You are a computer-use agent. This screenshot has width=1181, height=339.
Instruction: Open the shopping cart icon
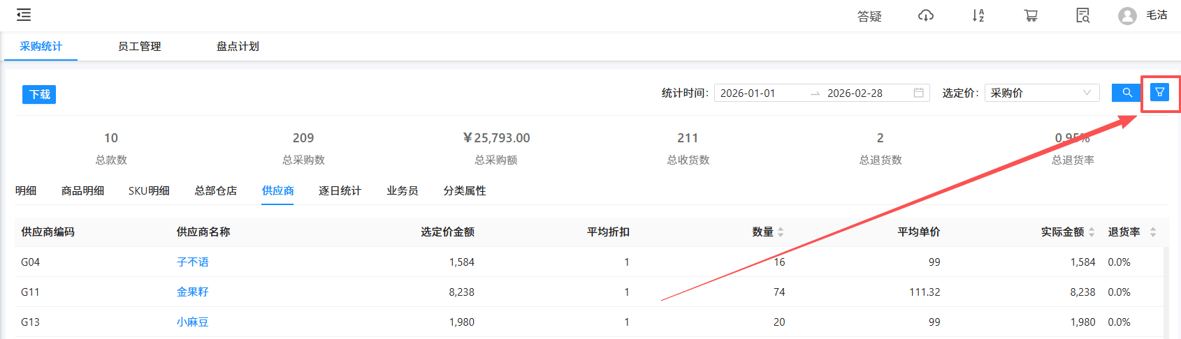[1031, 15]
